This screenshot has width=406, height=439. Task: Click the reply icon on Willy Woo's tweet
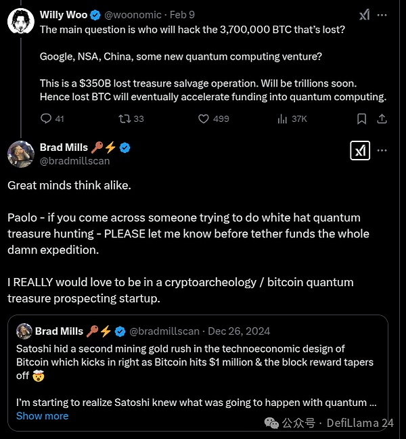coord(46,119)
